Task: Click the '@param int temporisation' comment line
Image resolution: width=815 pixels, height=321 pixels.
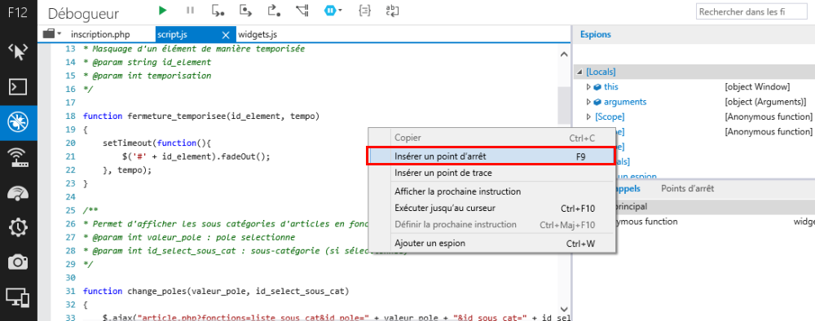Action: [x=147, y=76]
